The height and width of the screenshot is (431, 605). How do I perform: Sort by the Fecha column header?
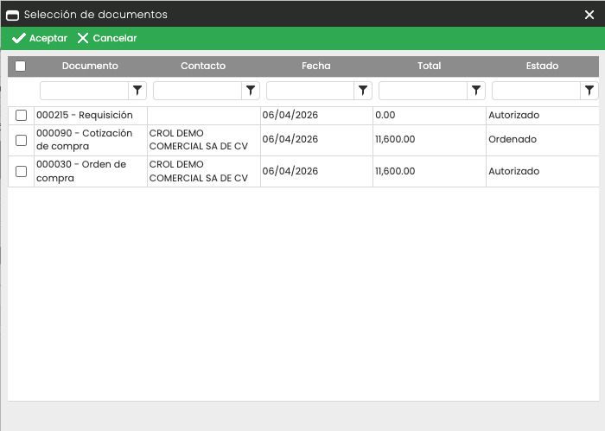pos(316,67)
